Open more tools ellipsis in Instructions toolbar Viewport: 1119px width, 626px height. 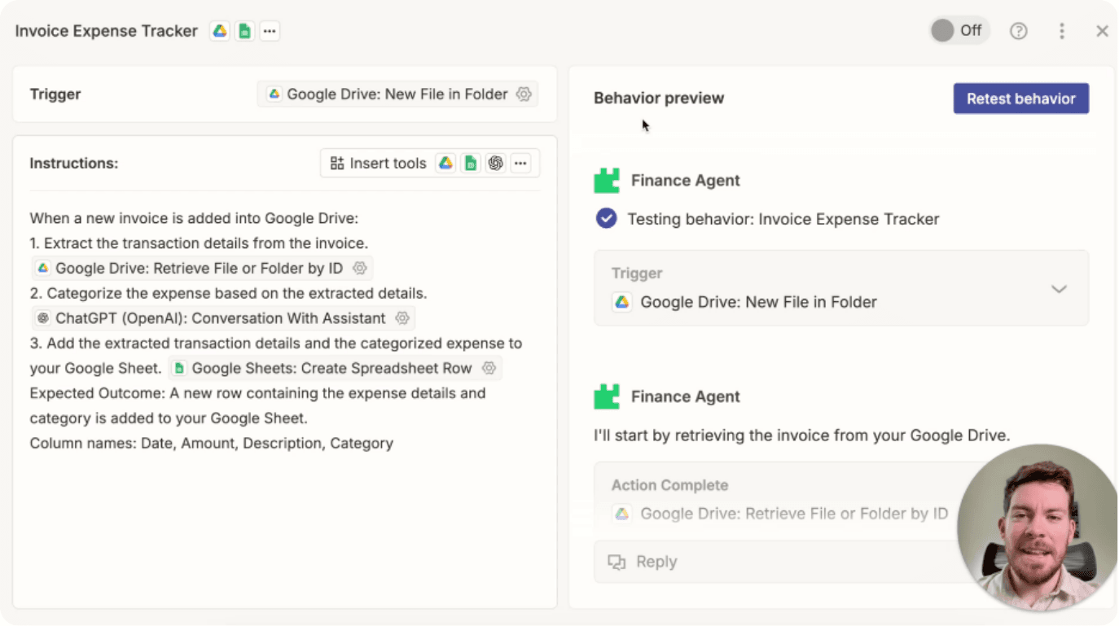pos(520,163)
